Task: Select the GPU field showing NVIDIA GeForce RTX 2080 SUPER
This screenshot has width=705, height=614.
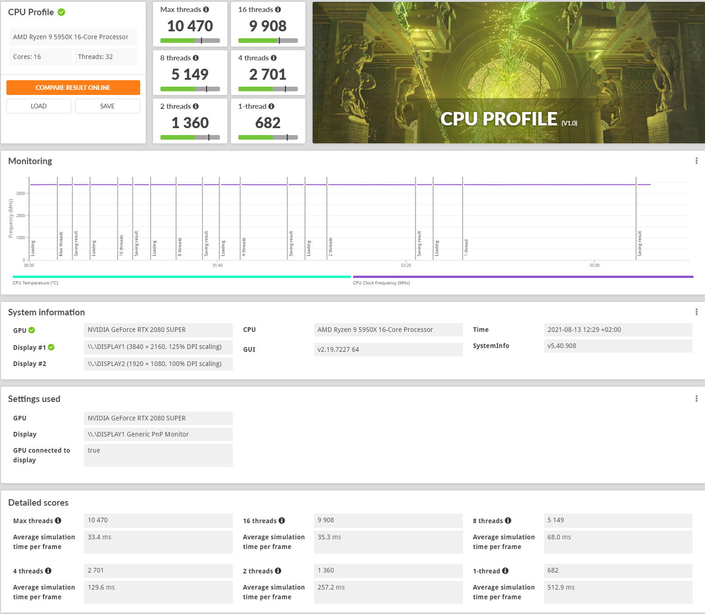Action: [x=158, y=330]
